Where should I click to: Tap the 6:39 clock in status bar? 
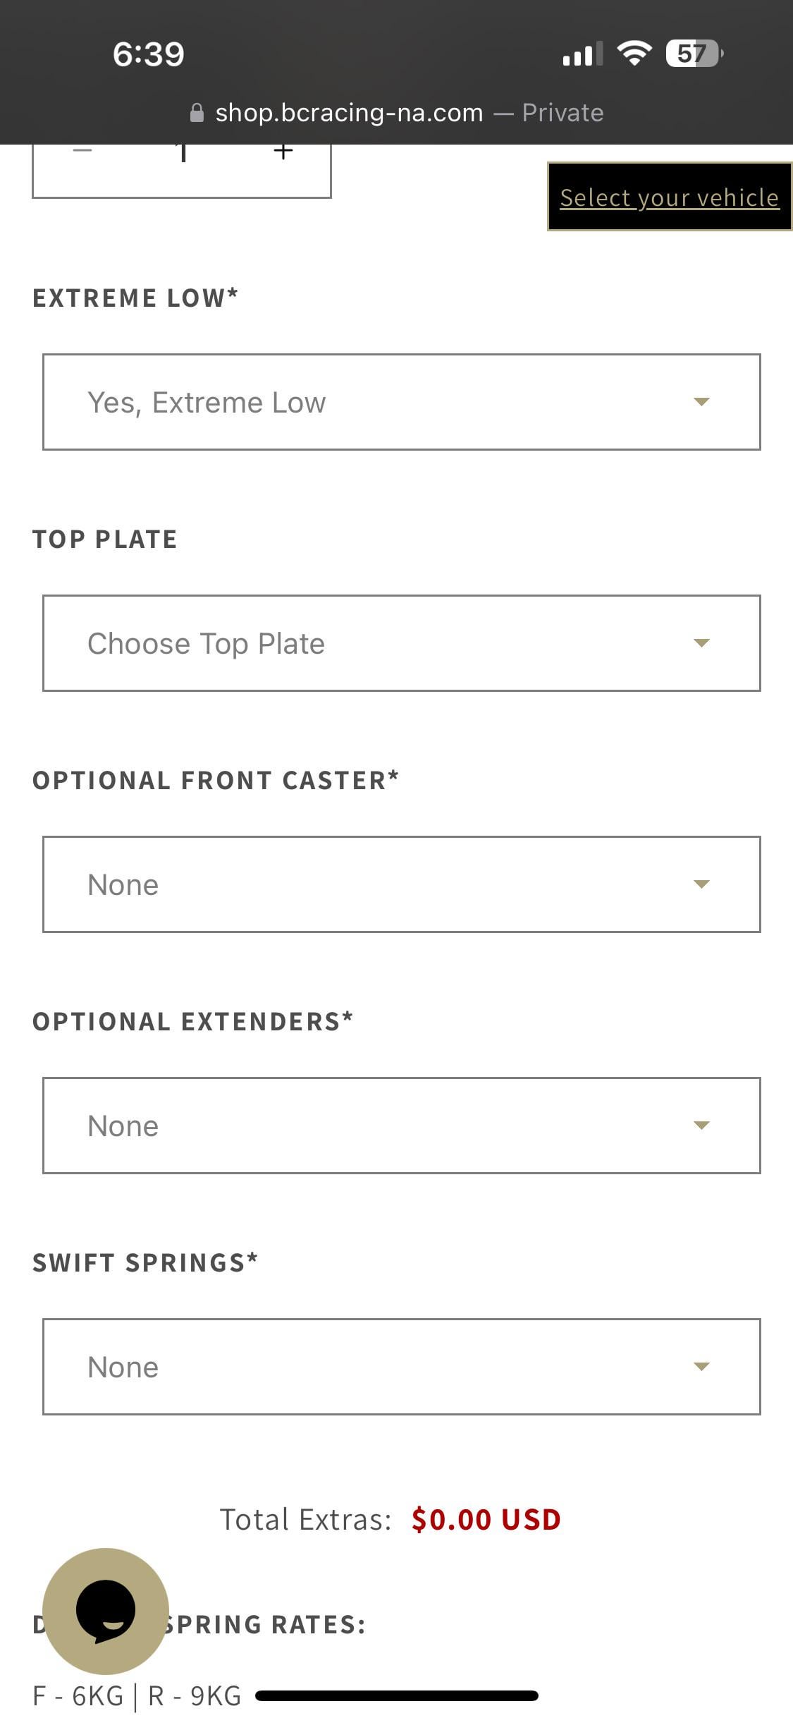point(148,54)
